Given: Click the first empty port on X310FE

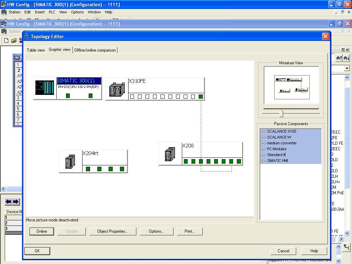Looking at the screenshot, I should (132, 97).
